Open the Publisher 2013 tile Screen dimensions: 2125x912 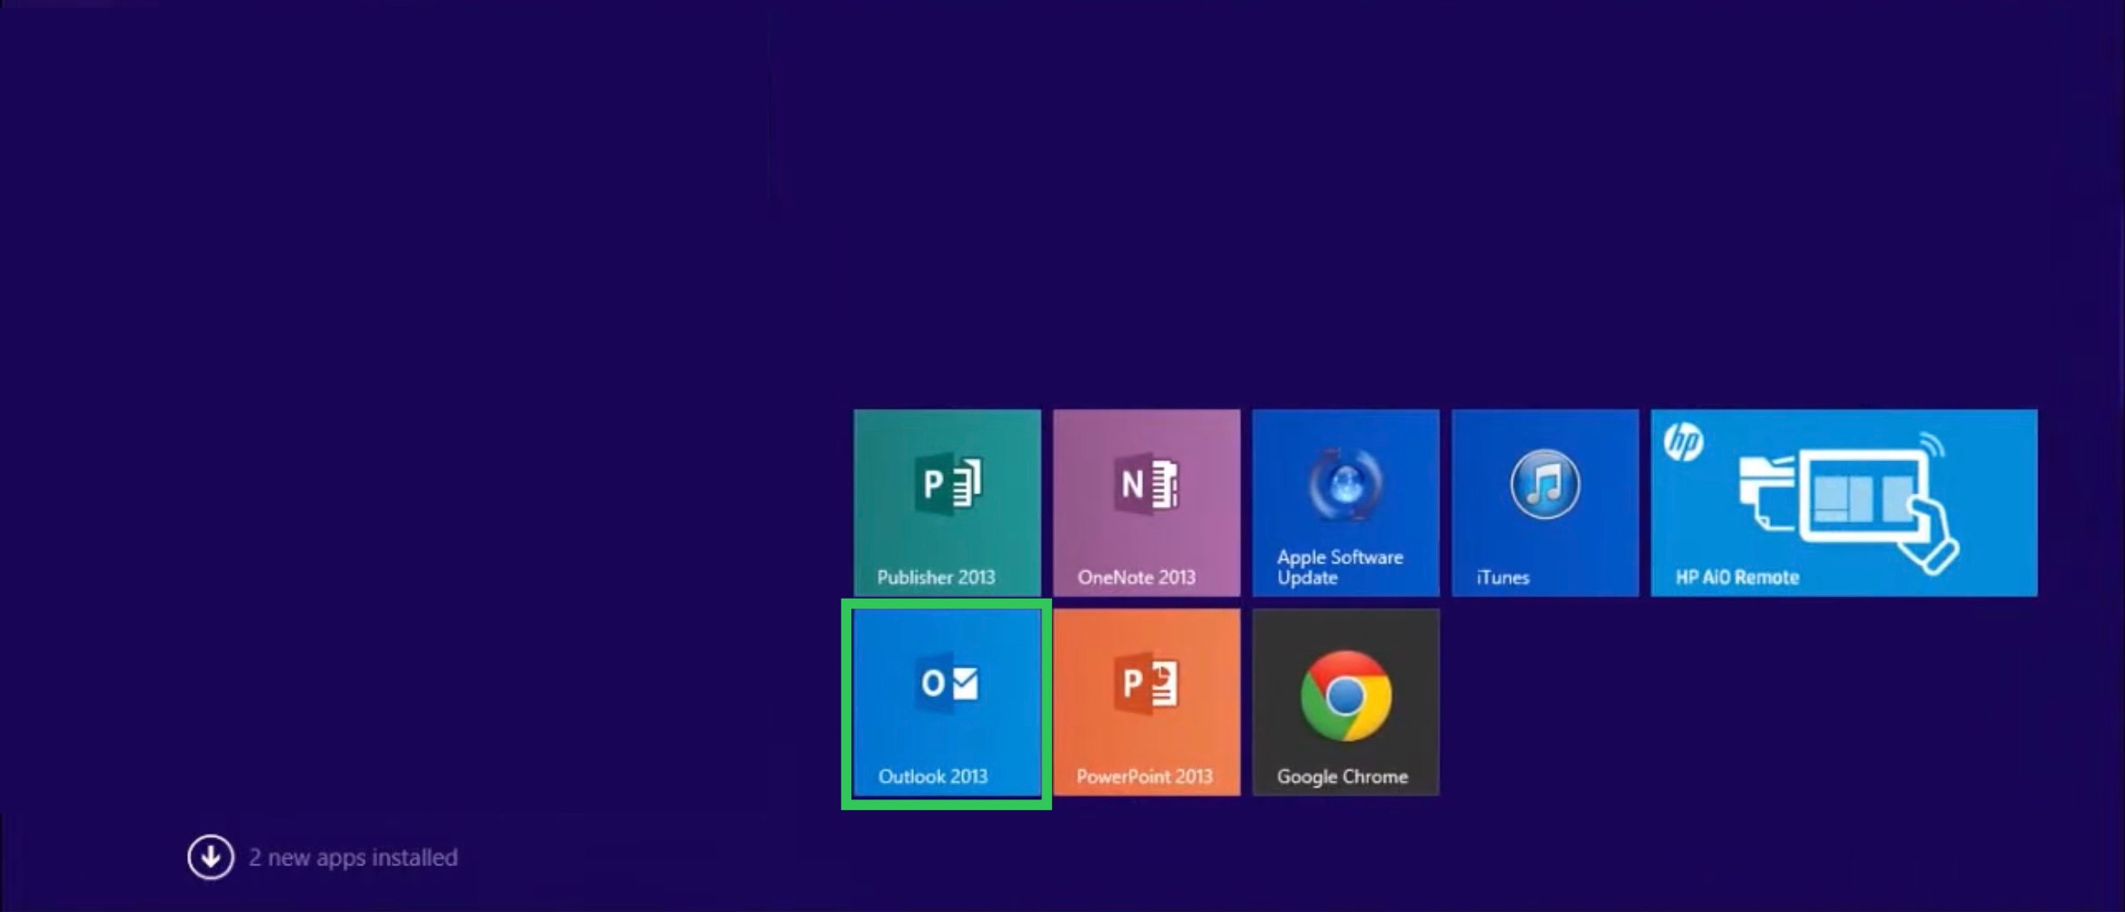(947, 502)
